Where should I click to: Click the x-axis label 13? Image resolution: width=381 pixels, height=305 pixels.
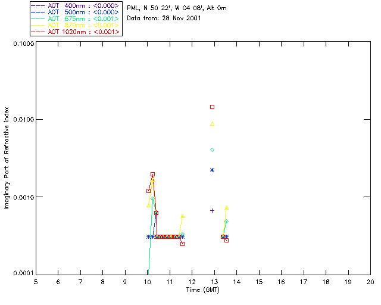click(214, 282)
